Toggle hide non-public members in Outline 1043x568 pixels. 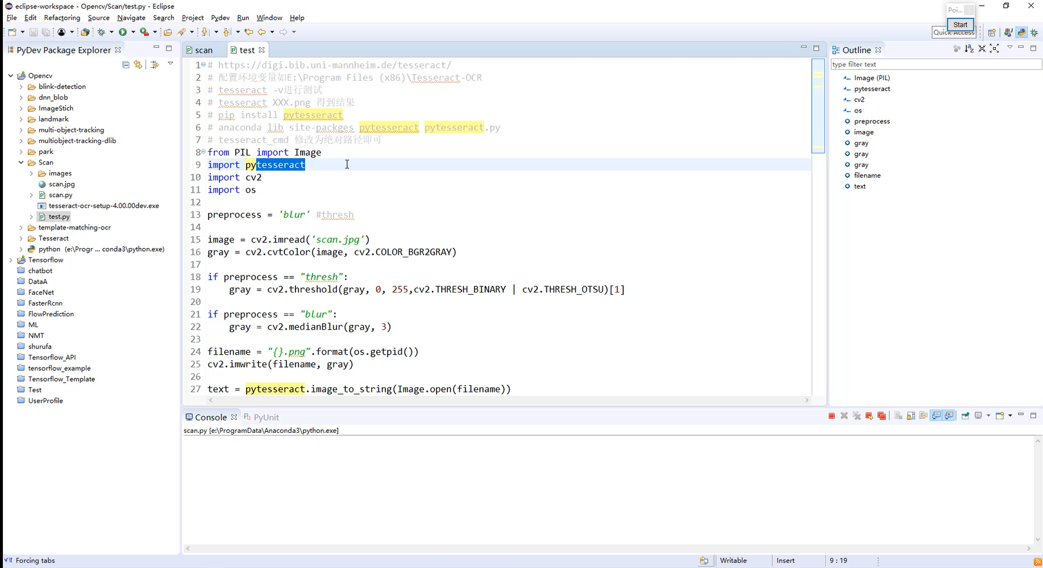pos(957,49)
